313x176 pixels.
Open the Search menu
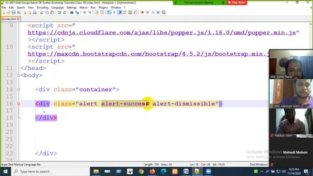(21, 7)
